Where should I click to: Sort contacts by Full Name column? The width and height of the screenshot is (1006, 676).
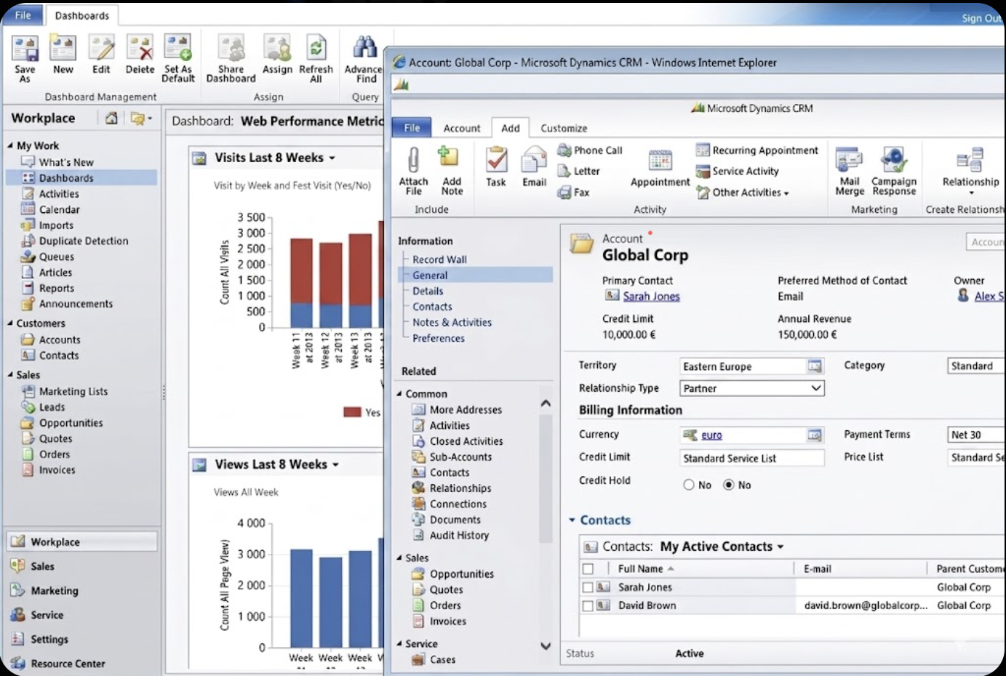[x=641, y=569]
